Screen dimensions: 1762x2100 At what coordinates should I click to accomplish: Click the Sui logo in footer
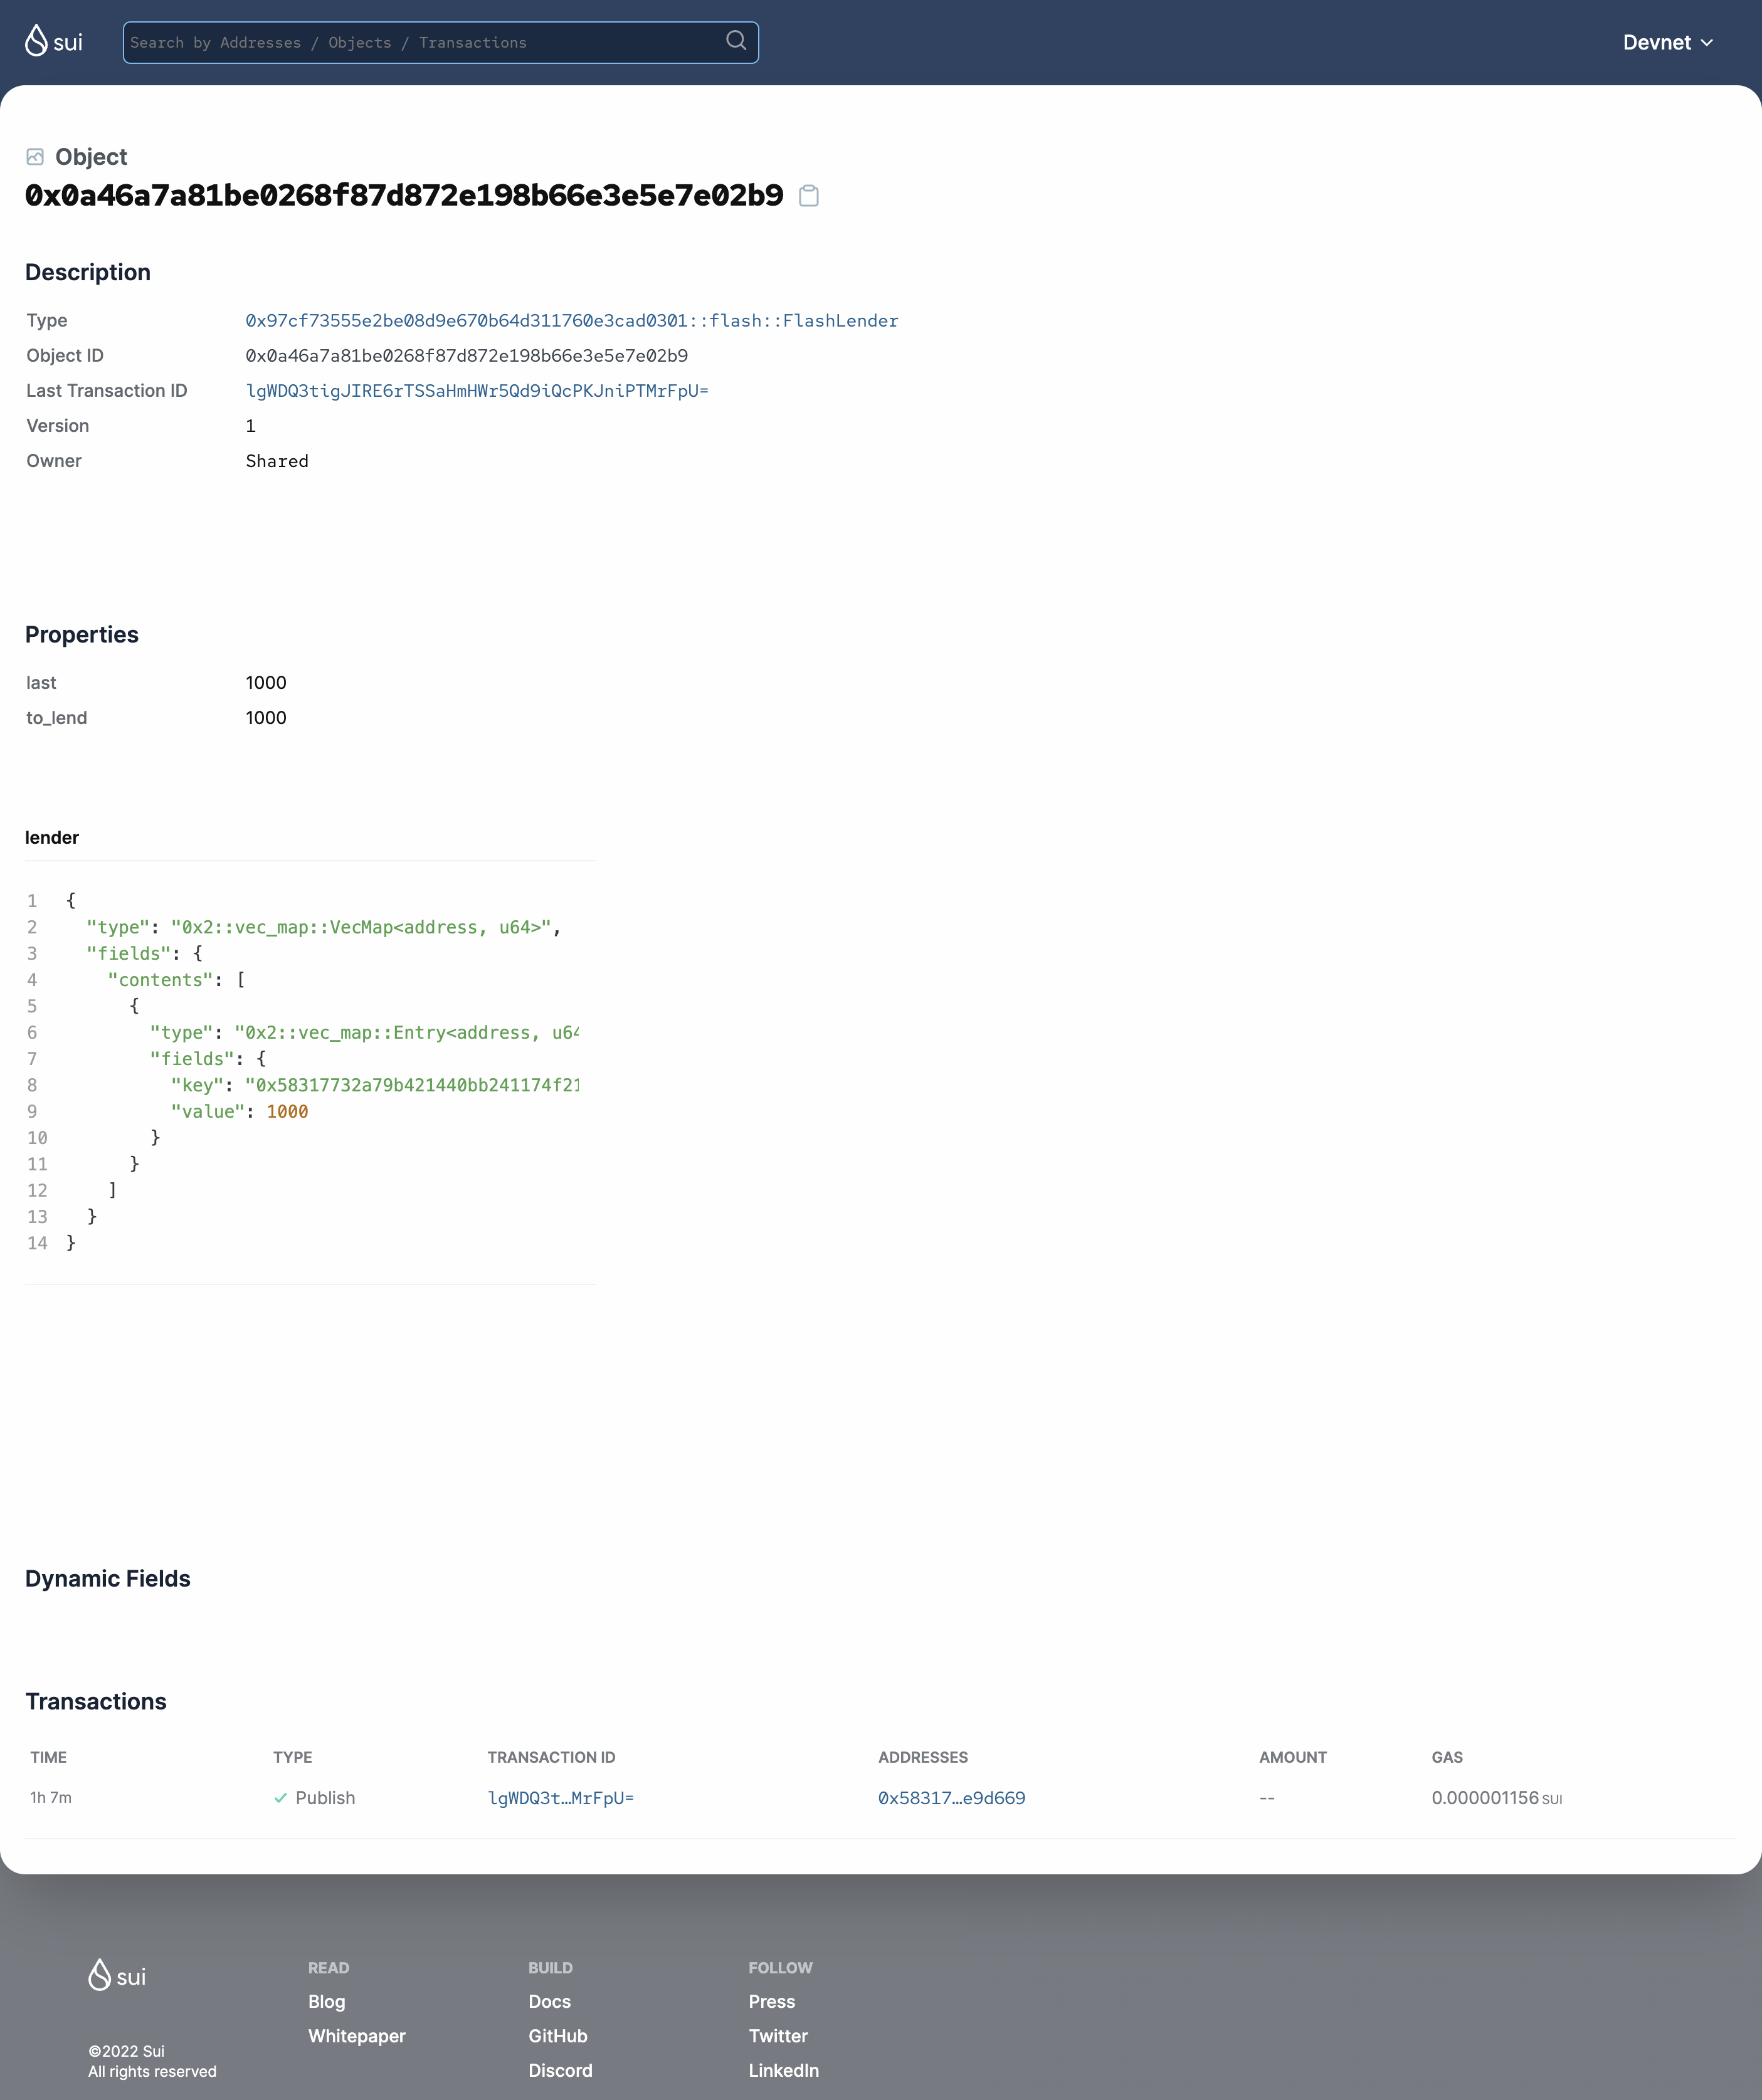[x=117, y=1975]
